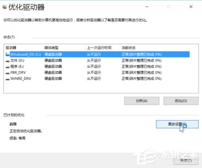Select the Windows8_OS (C:) drive icon
The width and height of the screenshot is (202, 168).
pyautogui.click(x=7, y=54)
